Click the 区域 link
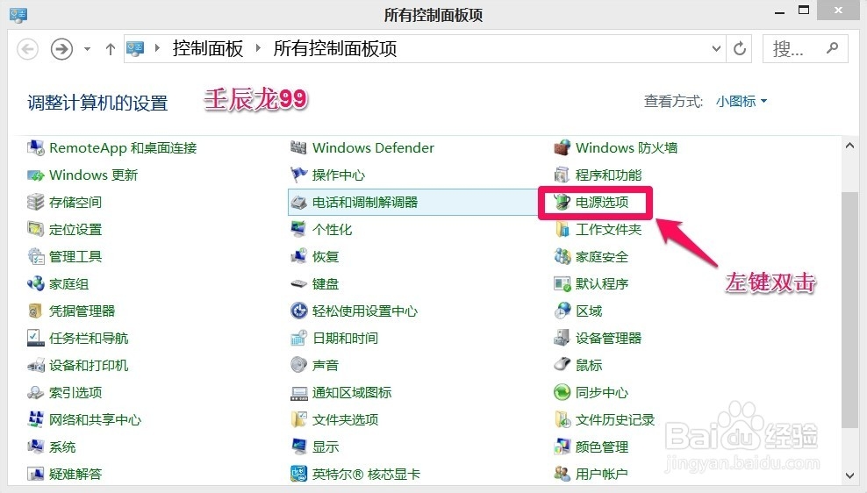 [x=588, y=311]
